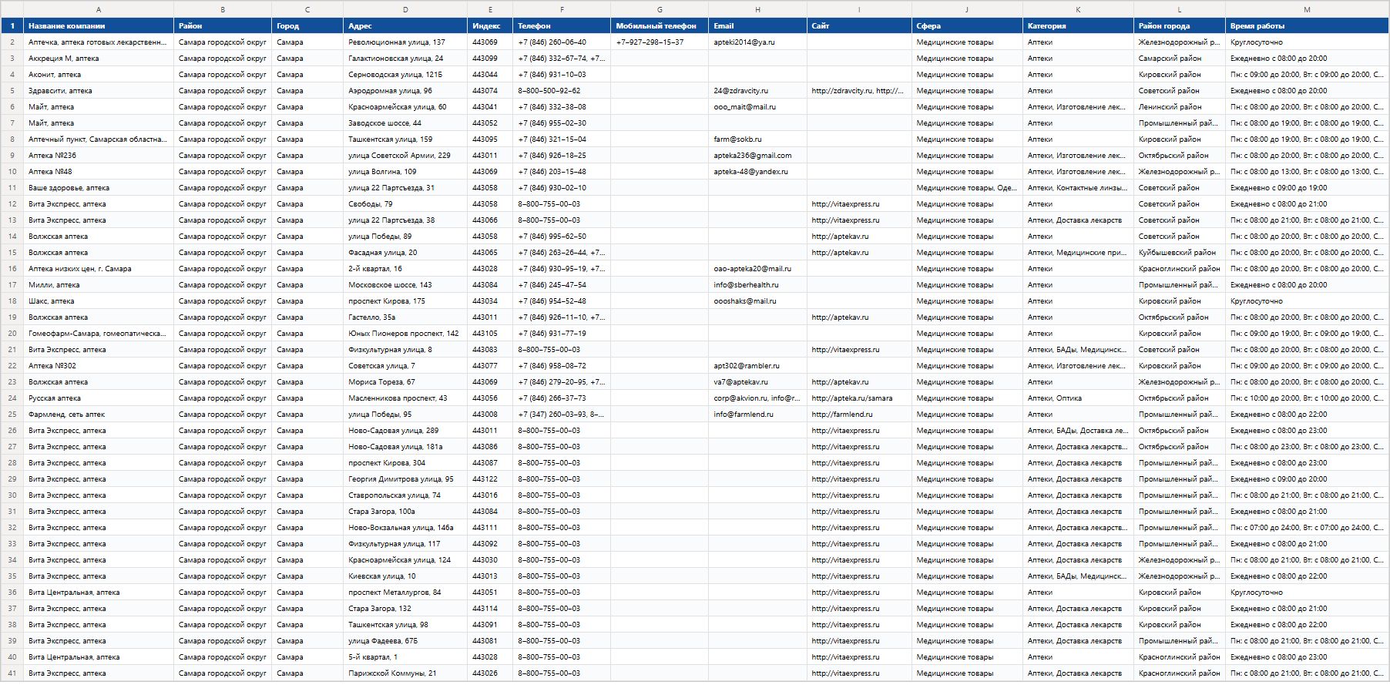Select cell 'Ваше здоровье, аптека'
The image size is (1390, 695).
pyautogui.click(x=99, y=188)
